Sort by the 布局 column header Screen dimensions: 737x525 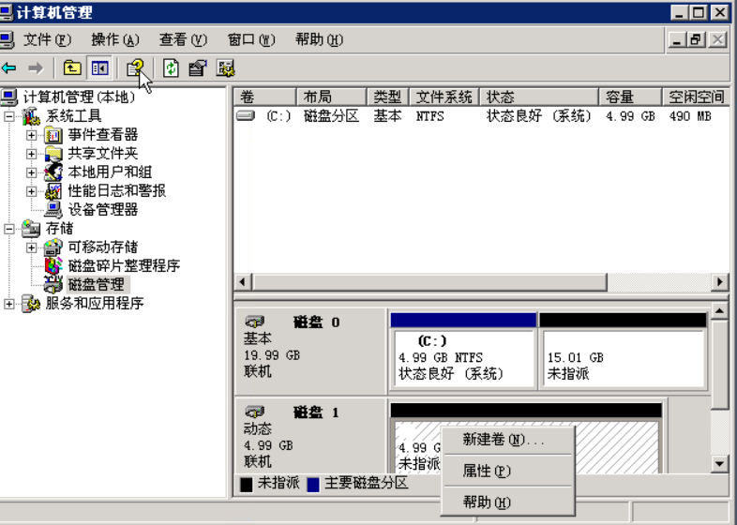332,97
